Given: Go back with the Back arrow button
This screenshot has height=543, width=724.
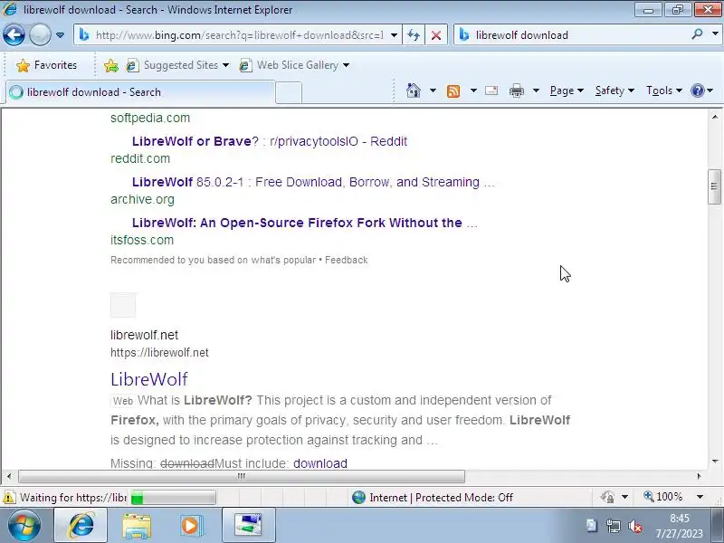Looking at the screenshot, I should click(14, 34).
